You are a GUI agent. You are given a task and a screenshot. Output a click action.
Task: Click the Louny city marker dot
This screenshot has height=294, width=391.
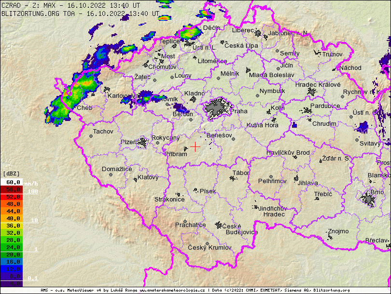tap(172, 77)
